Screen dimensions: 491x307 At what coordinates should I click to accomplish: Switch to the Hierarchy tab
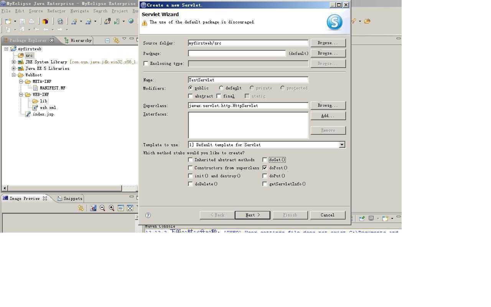pos(78,40)
